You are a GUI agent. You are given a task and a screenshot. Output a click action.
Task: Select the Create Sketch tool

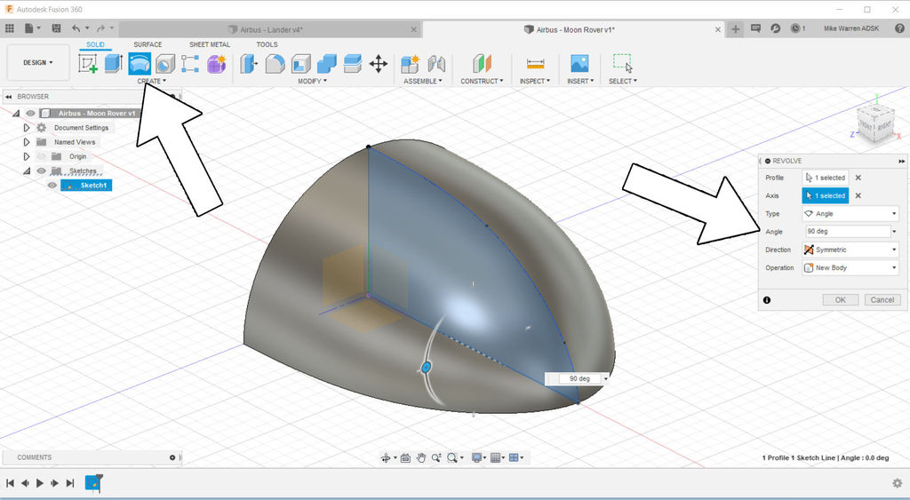(88, 63)
